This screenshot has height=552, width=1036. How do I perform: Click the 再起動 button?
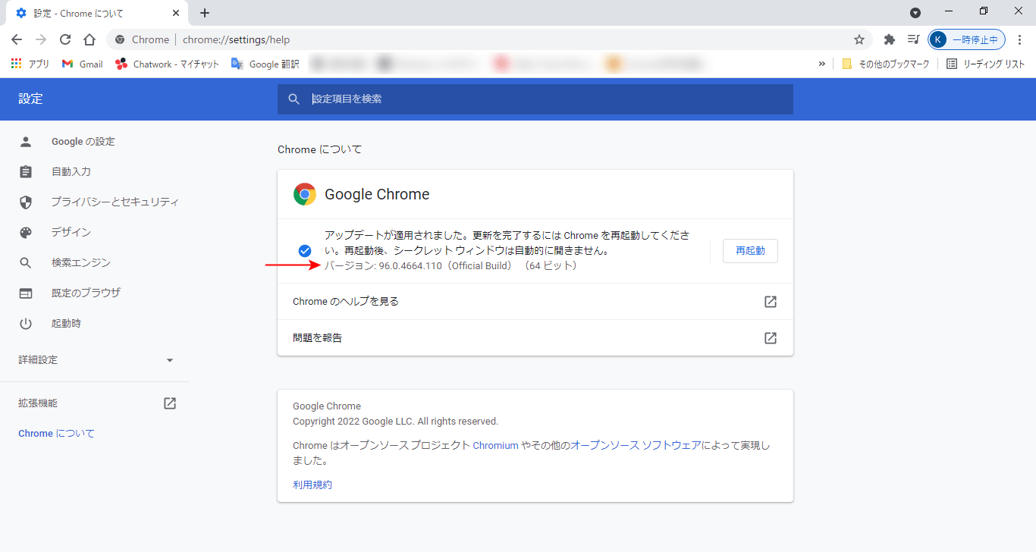(x=750, y=251)
